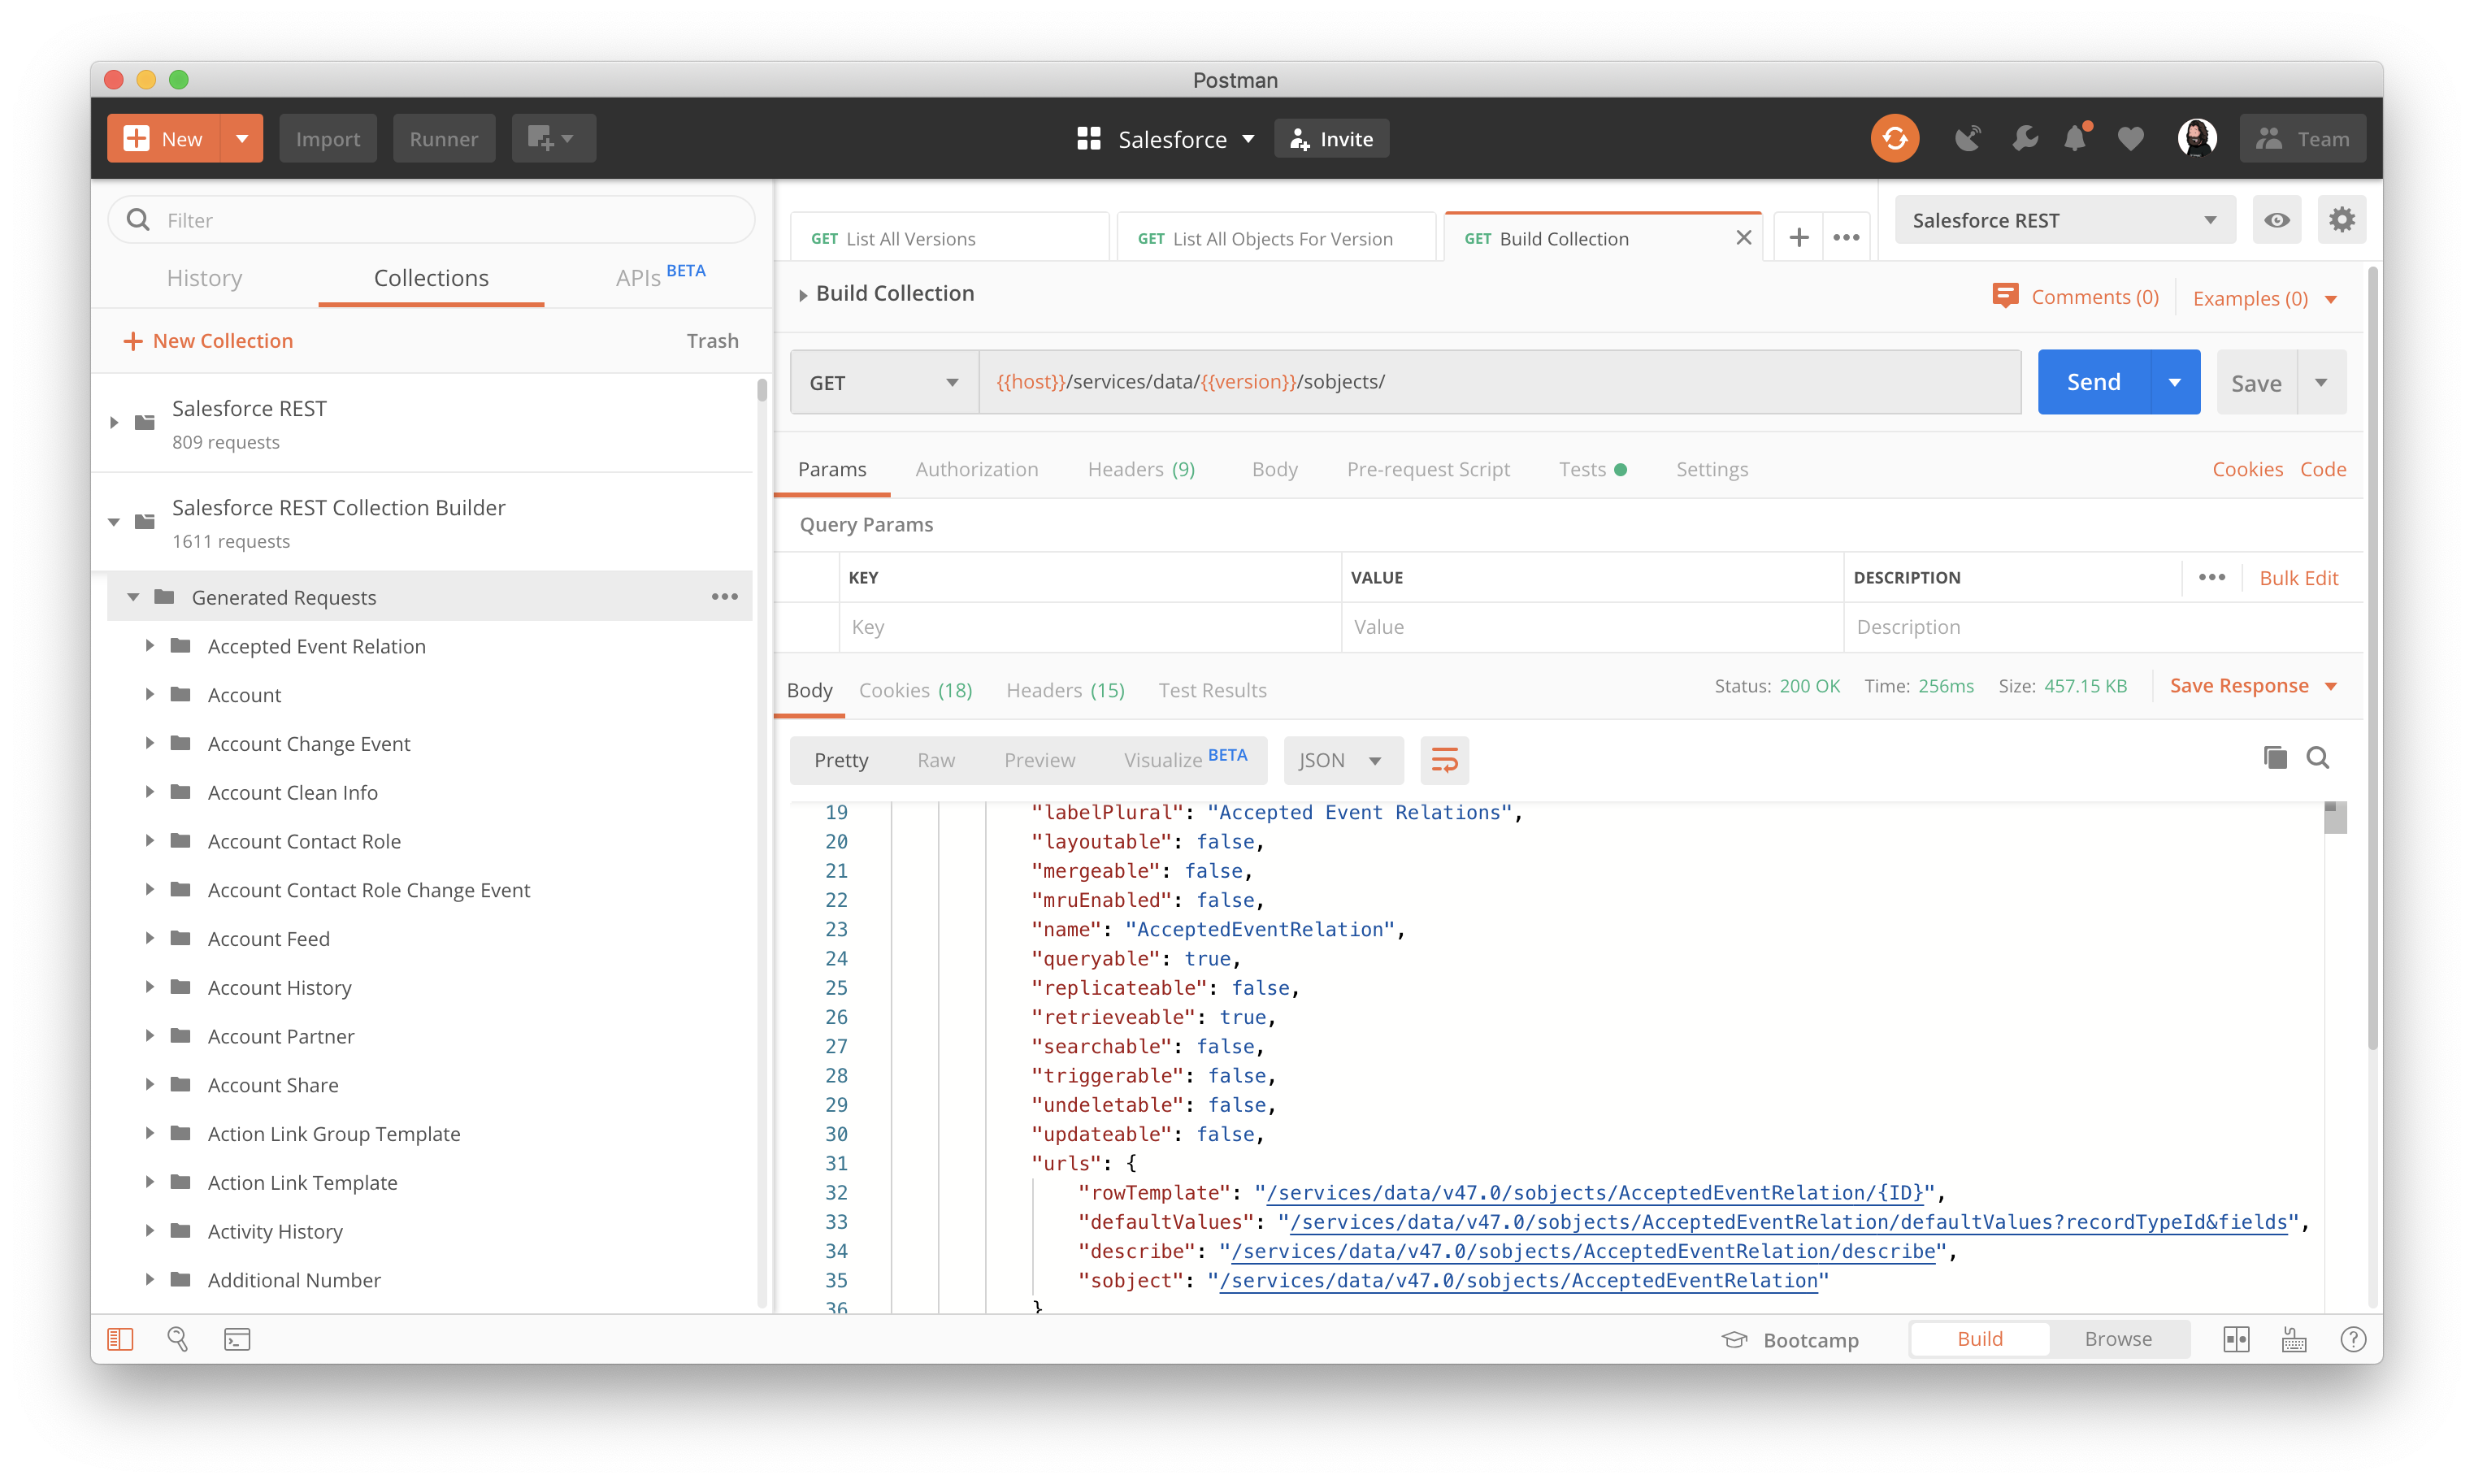Click the request URL field
The image size is (2474, 1484).
(1499, 382)
